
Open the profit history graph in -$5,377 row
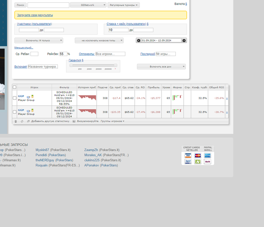coord(87,98)
